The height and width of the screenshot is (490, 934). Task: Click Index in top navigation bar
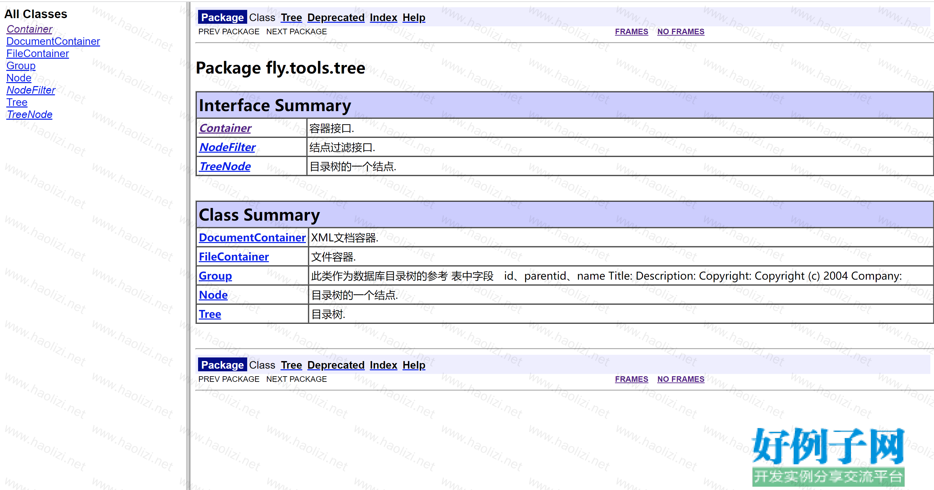383,17
